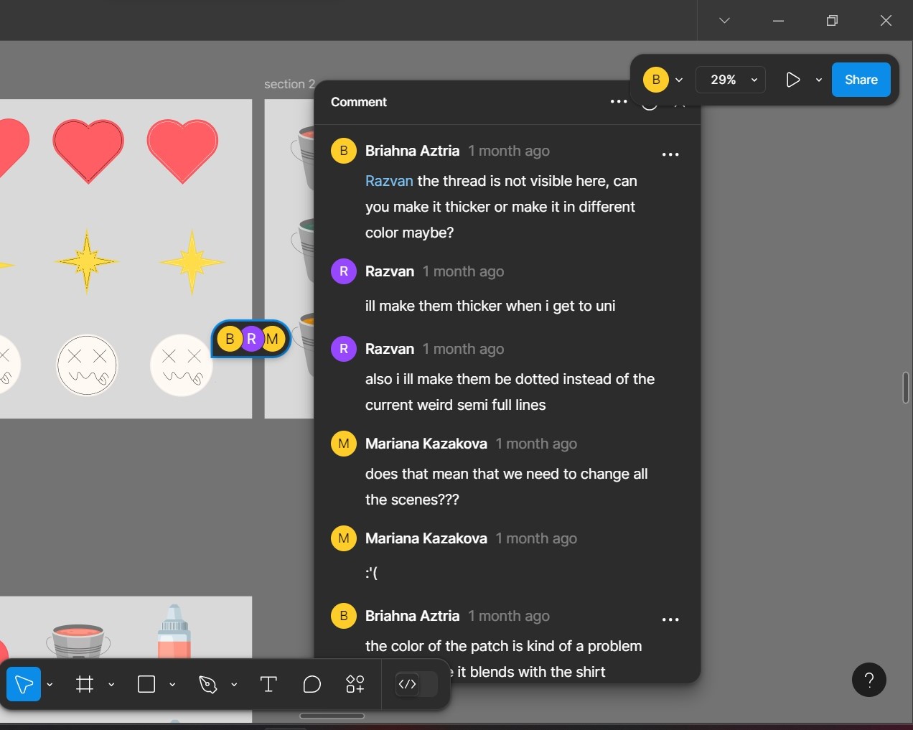Select the Pen tool
The image size is (913, 730).
[208, 684]
